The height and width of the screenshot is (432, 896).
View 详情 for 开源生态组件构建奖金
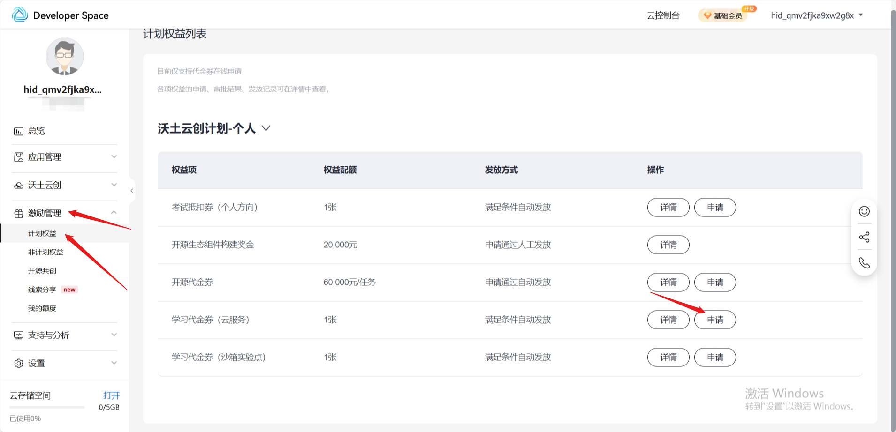[x=668, y=245]
